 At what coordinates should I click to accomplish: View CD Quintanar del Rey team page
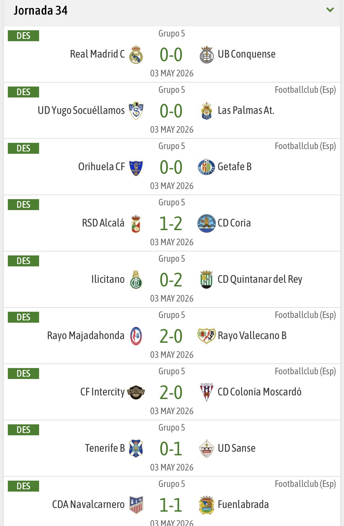point(260,279)
